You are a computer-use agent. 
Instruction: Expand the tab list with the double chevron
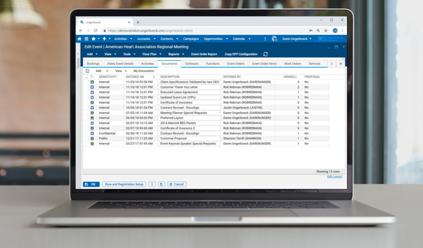[x=340, y=64]
